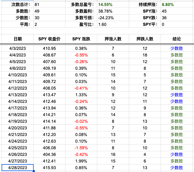This screenshot has width=194, height=172.
Task: Select the date cell 4/3/2023
Action: click(x=18, y=48)
